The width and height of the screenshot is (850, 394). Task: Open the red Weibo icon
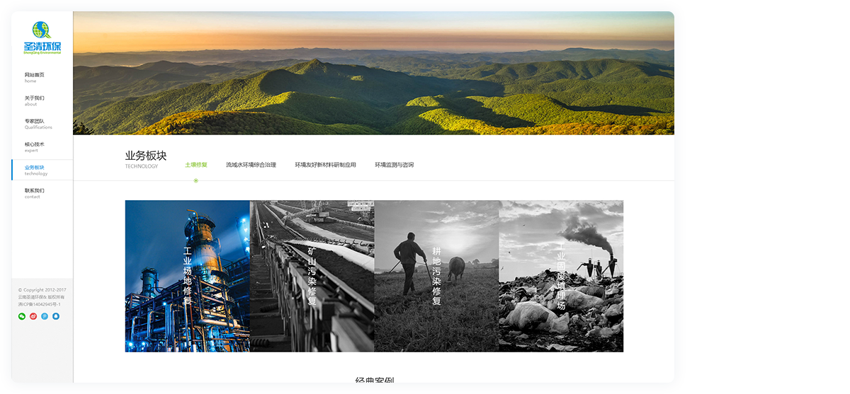pos(33,316)
